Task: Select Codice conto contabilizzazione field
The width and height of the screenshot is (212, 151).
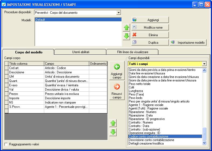Action: point(165,136)
